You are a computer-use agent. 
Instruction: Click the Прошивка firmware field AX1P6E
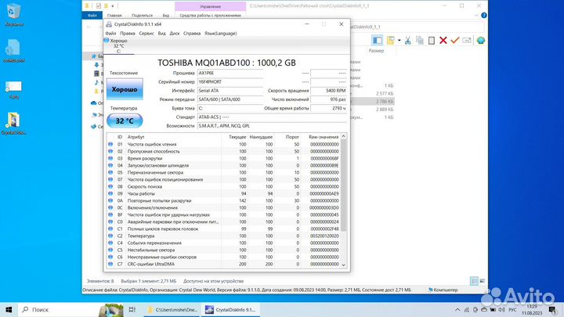tap(230, 73)
